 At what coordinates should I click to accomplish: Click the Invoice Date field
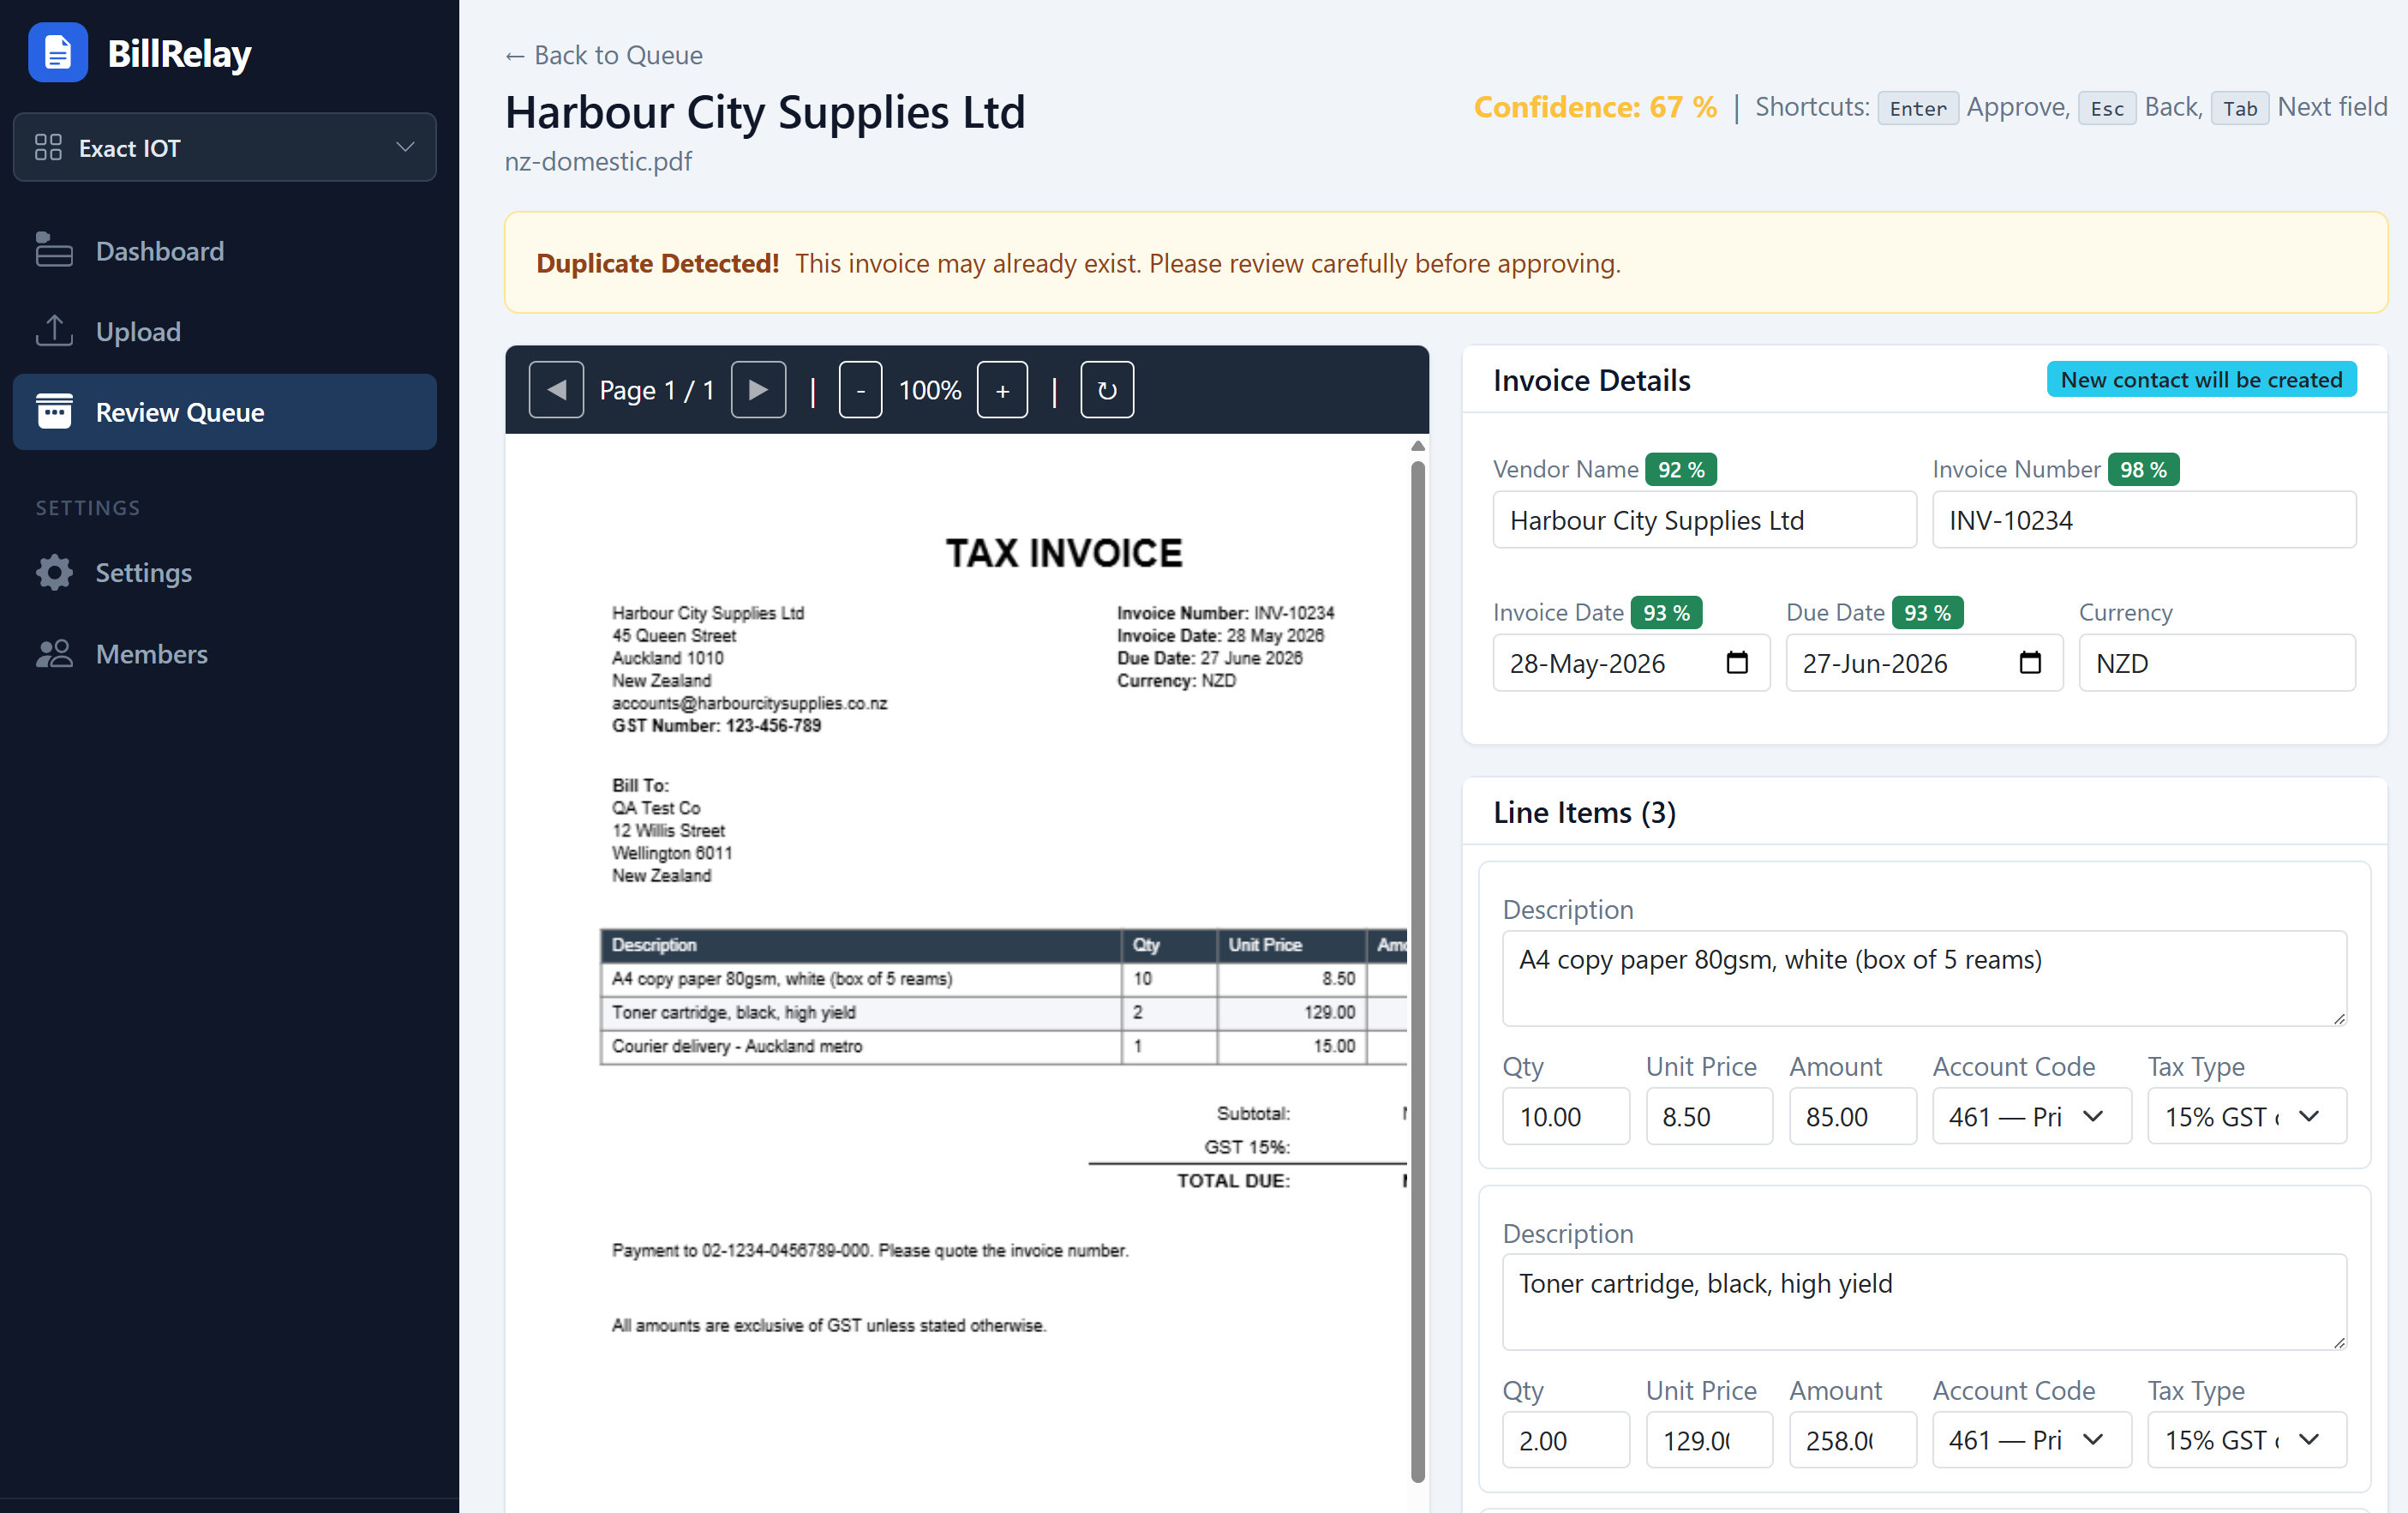tap(1631, 663)
